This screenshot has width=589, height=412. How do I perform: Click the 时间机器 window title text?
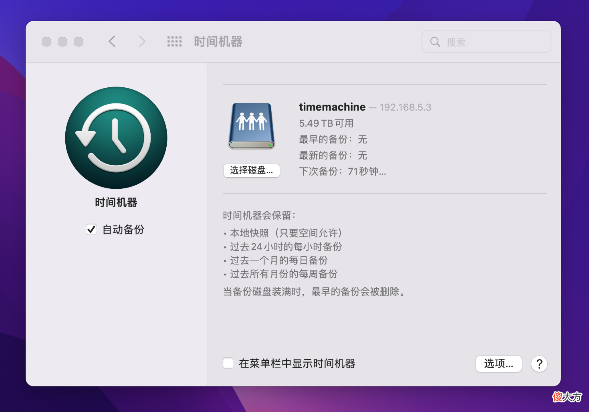coord(218,42)
